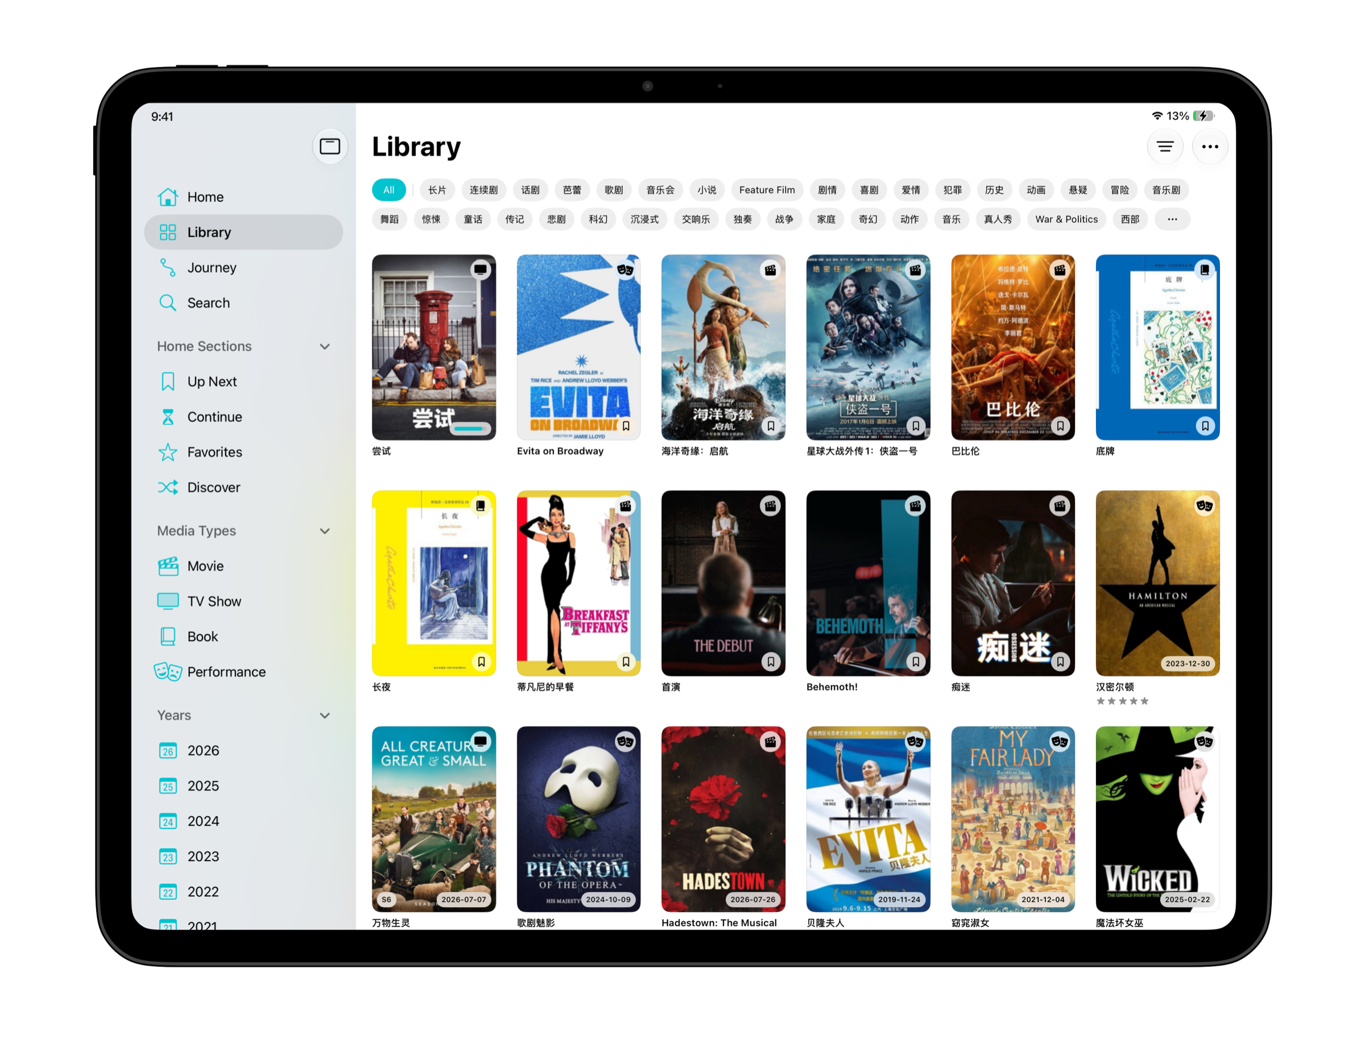Open the sort and filter options icon
Viewport: 1365px width, 1043px height.
(x=1165, y=147)
